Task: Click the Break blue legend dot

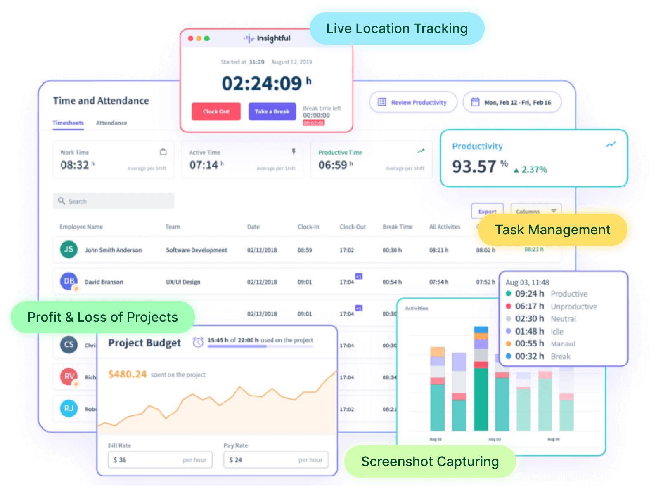Action: (509, 356)
